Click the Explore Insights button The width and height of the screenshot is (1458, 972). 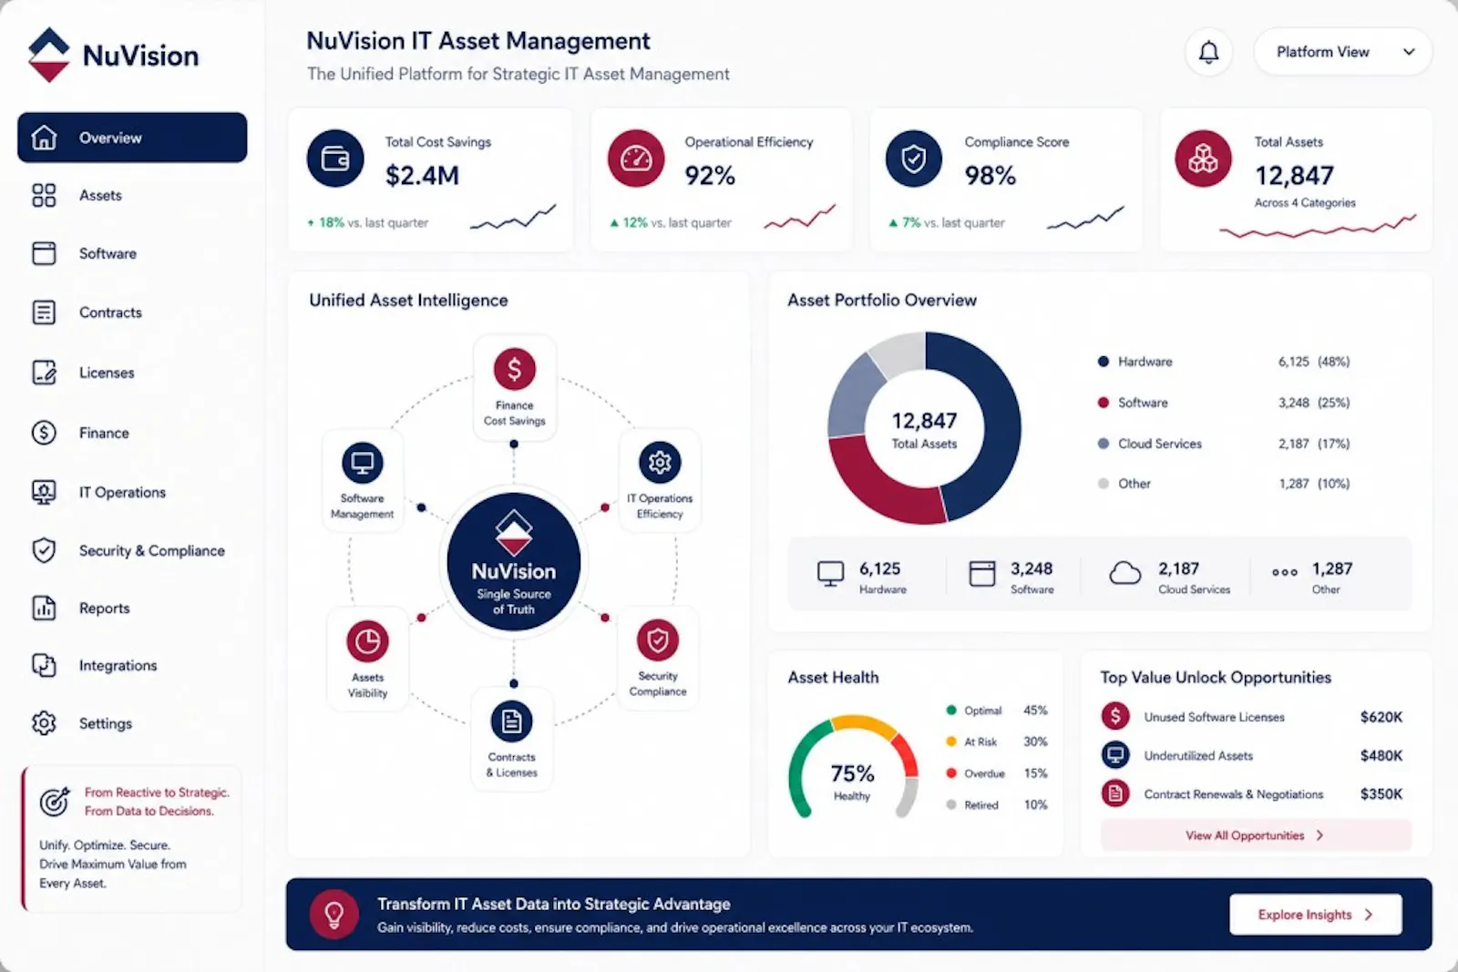[1316, 915]
